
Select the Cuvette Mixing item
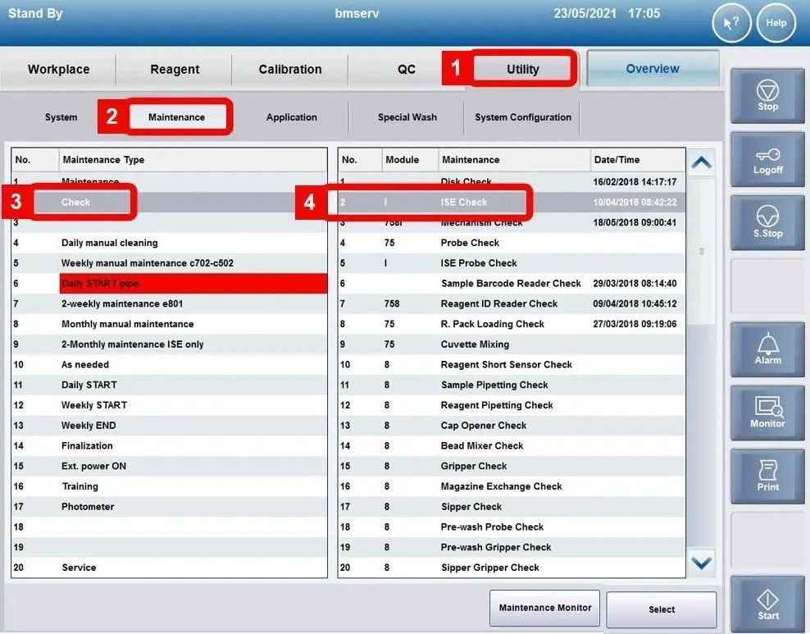click(x=512, y=344)
